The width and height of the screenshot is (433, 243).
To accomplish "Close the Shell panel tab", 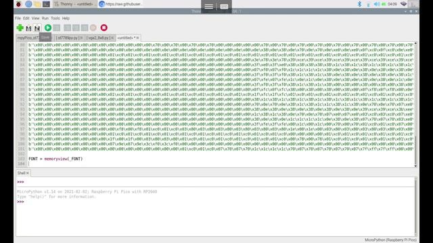I will [28, 173].
